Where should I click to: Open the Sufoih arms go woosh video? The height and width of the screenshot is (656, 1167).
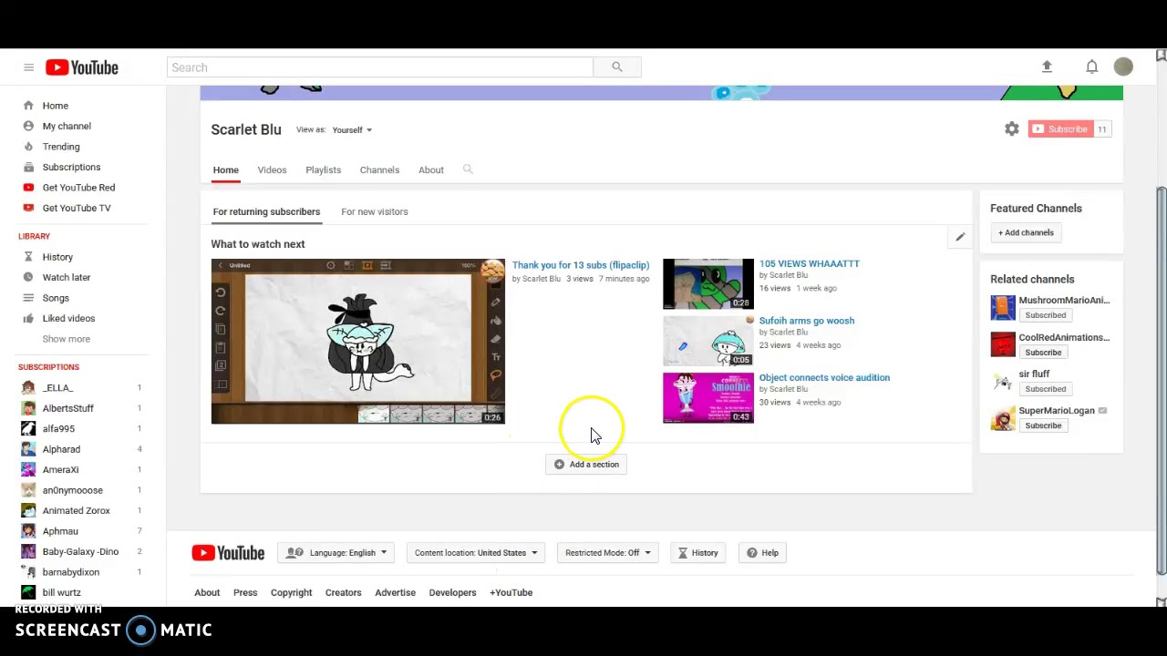pyautogui.click(x=807, y=321)
